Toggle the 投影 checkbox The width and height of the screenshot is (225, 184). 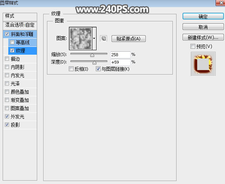pyautogui.click(x=7, y=124)
